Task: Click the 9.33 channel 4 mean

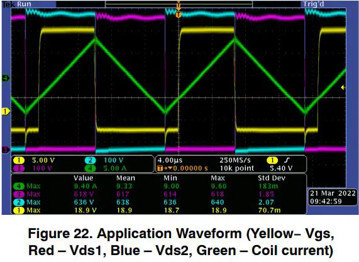Action: coord(124,186)
